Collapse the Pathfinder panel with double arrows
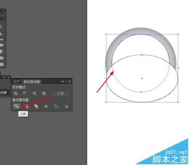The height and width of the screenshot is (165, 189). pyautogui.click(x=62, y=81)
